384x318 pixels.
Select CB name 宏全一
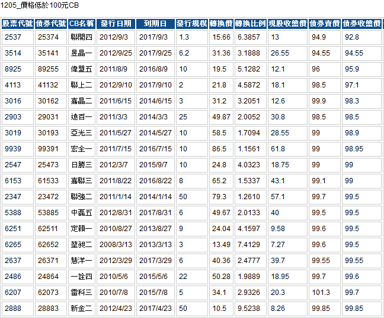82,149
